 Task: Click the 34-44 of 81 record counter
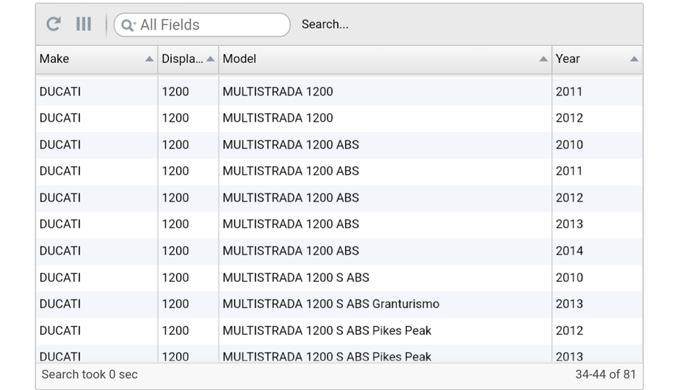pos(605,375)
